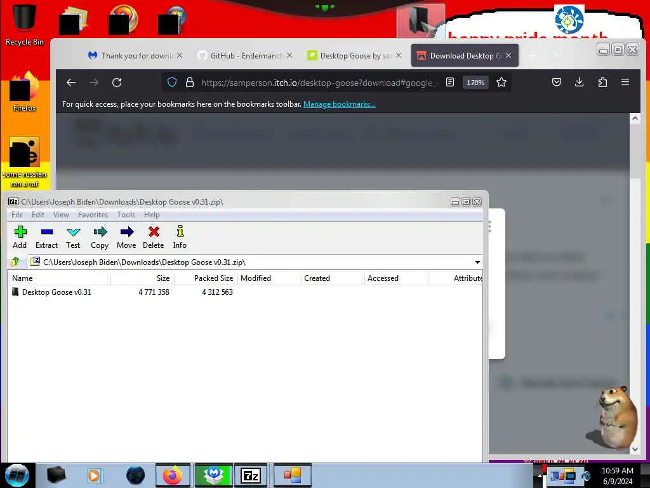Click the Firefox page scrollbar up arrow
This screenshot has height=488, width=650.
635,119
